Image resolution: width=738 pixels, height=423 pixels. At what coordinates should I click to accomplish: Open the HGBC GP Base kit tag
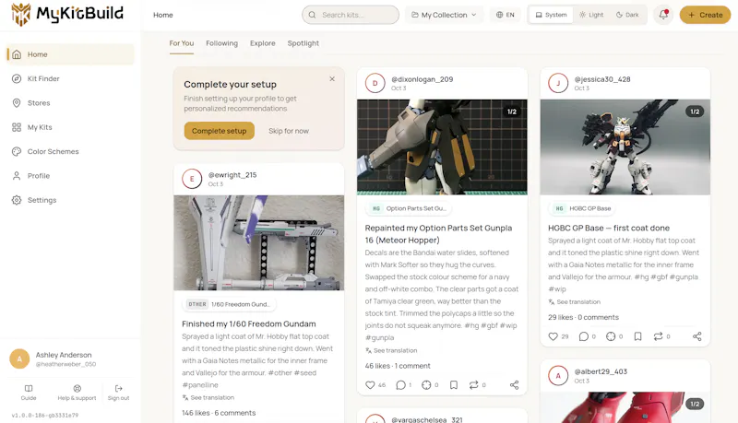coord(582,208)
